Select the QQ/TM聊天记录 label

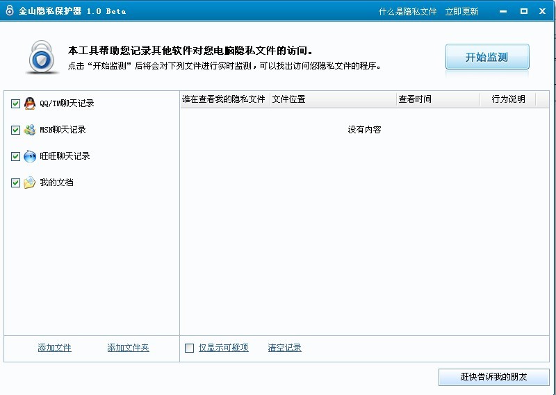pyautogui.click(x=67, y=103)
